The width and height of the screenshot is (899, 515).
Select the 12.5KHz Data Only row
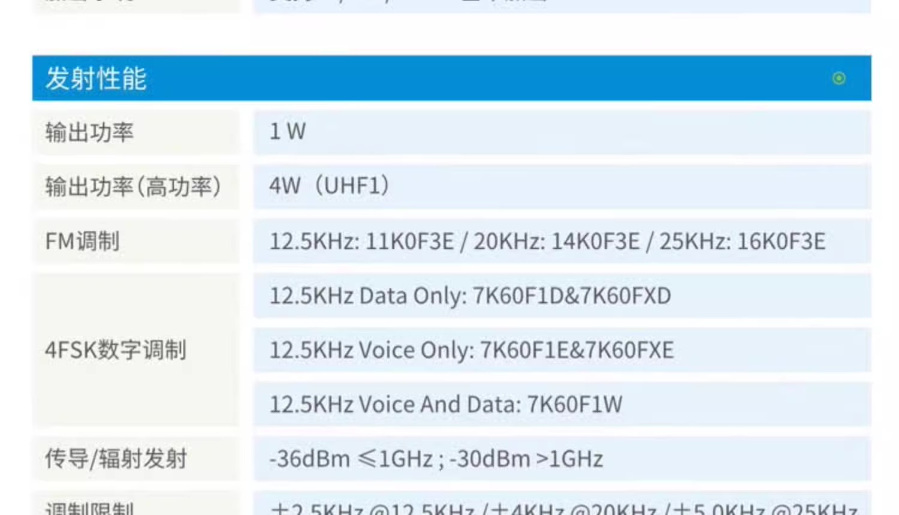470,296
